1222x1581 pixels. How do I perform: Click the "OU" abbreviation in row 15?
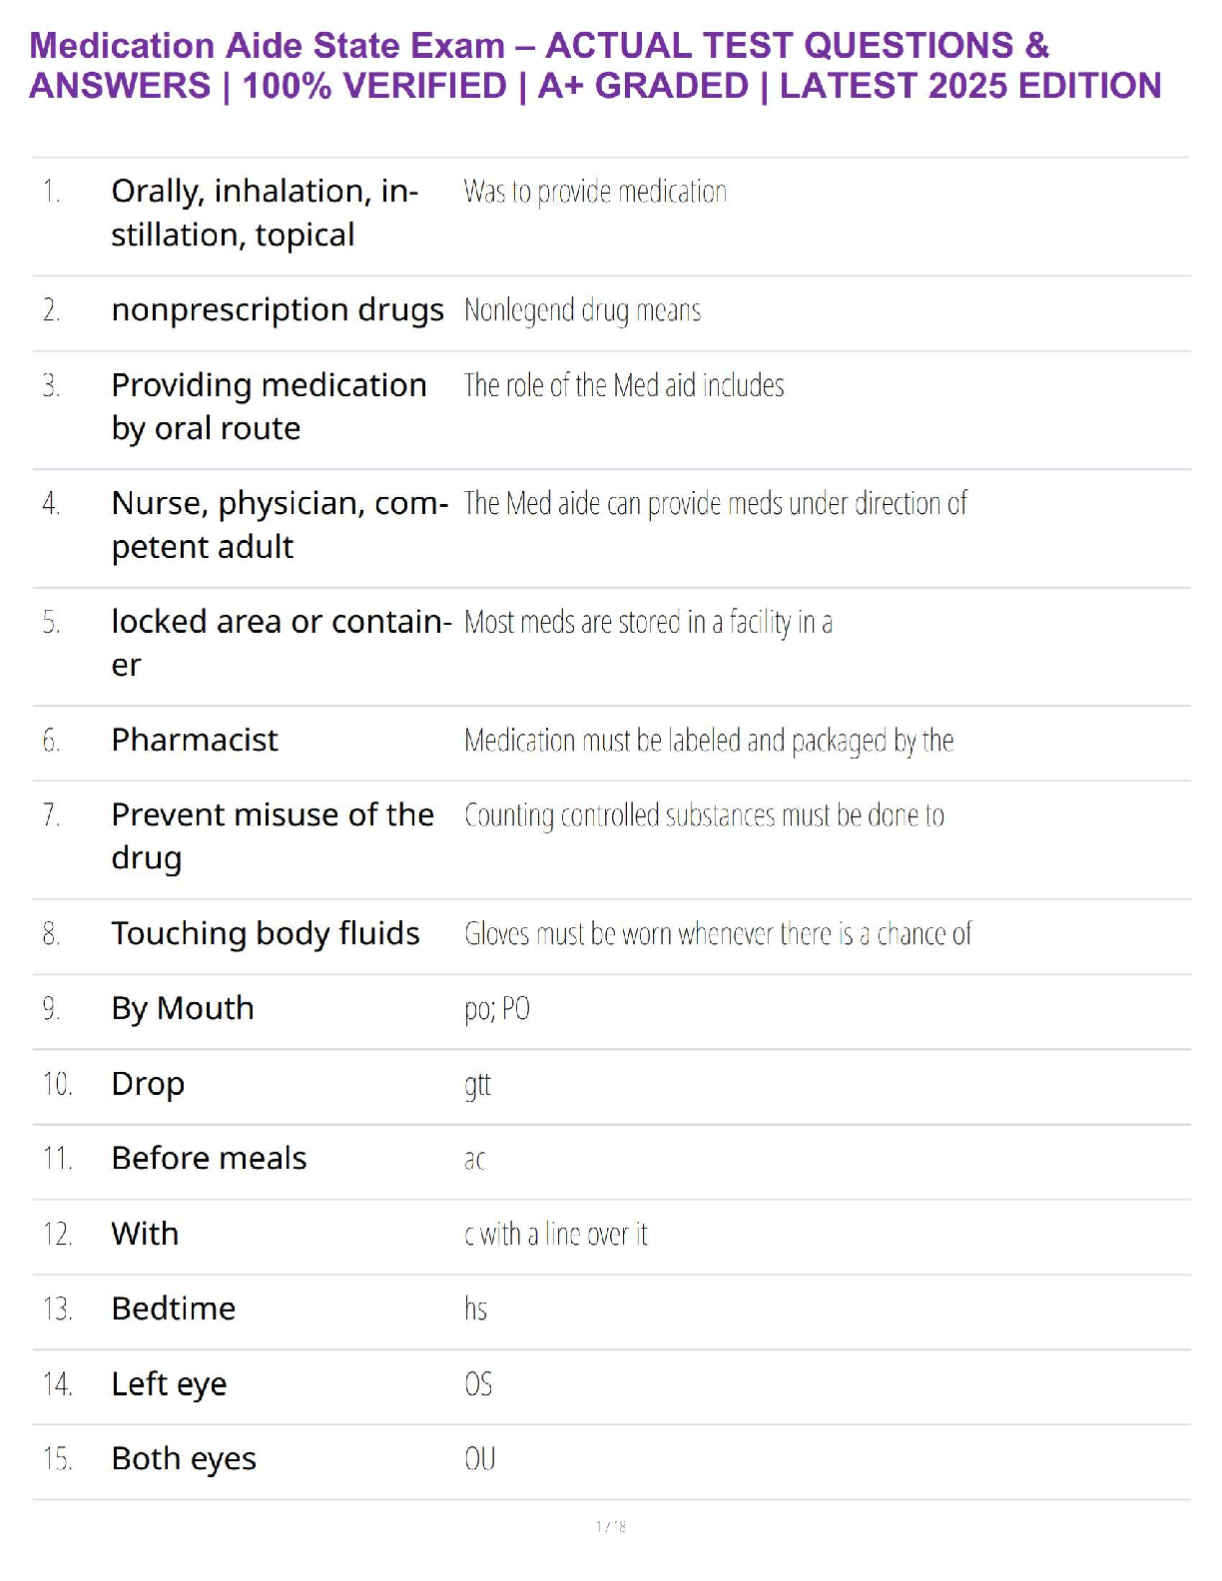click(479, 1459)
